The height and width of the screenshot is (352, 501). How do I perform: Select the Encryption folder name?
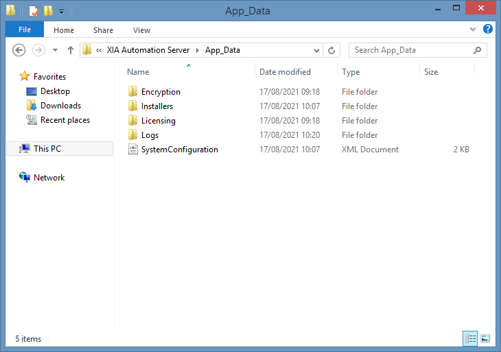161,92
